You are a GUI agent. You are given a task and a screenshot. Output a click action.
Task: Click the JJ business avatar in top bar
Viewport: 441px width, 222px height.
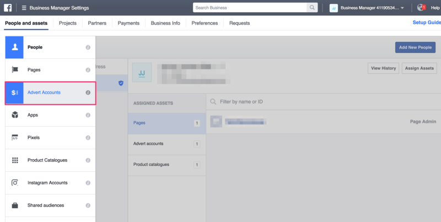pyautogui.click(x=334, y=8)
